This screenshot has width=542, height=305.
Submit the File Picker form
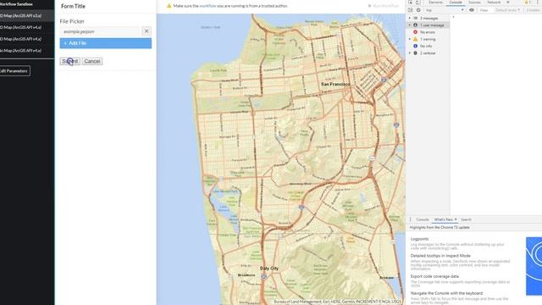point(69,61)
